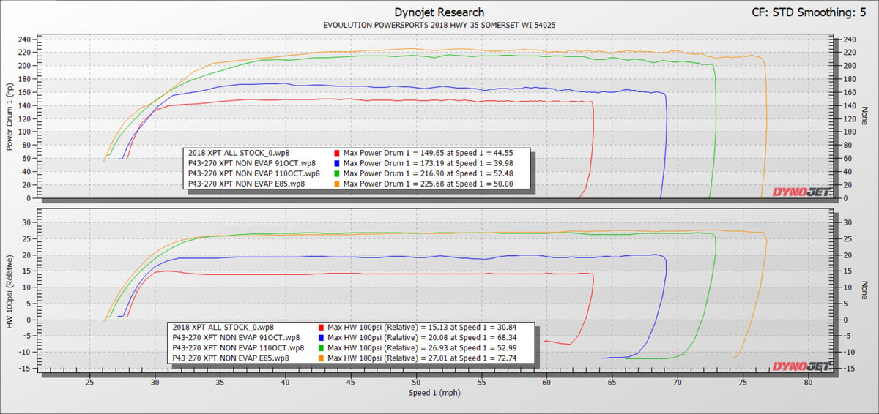Click the orange swatch for Max HW 27.01
The image size is (879, 414).
point(323,358)
